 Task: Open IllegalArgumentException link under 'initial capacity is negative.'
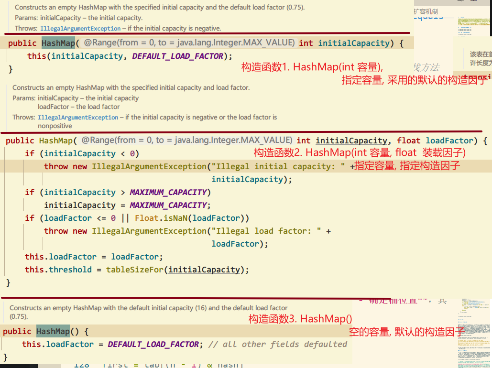click(x=80, y=29)
